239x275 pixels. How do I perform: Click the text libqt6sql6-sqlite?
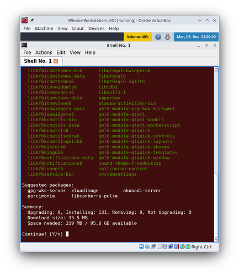coord(121,82)
